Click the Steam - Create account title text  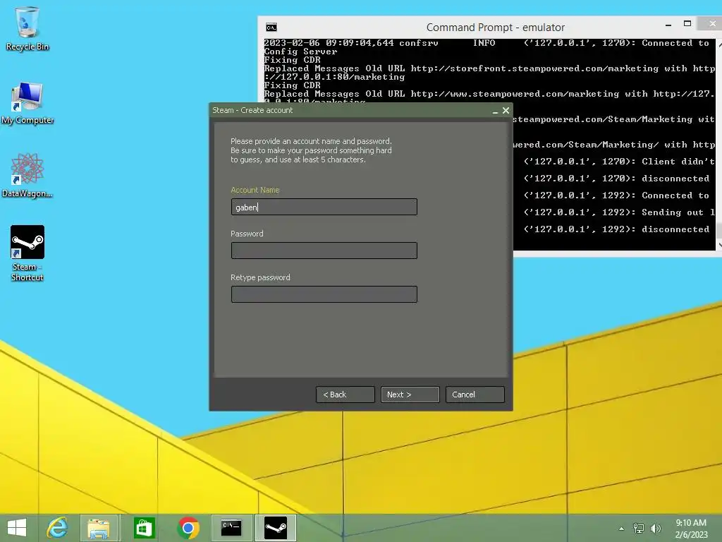(x=252, y=110)
